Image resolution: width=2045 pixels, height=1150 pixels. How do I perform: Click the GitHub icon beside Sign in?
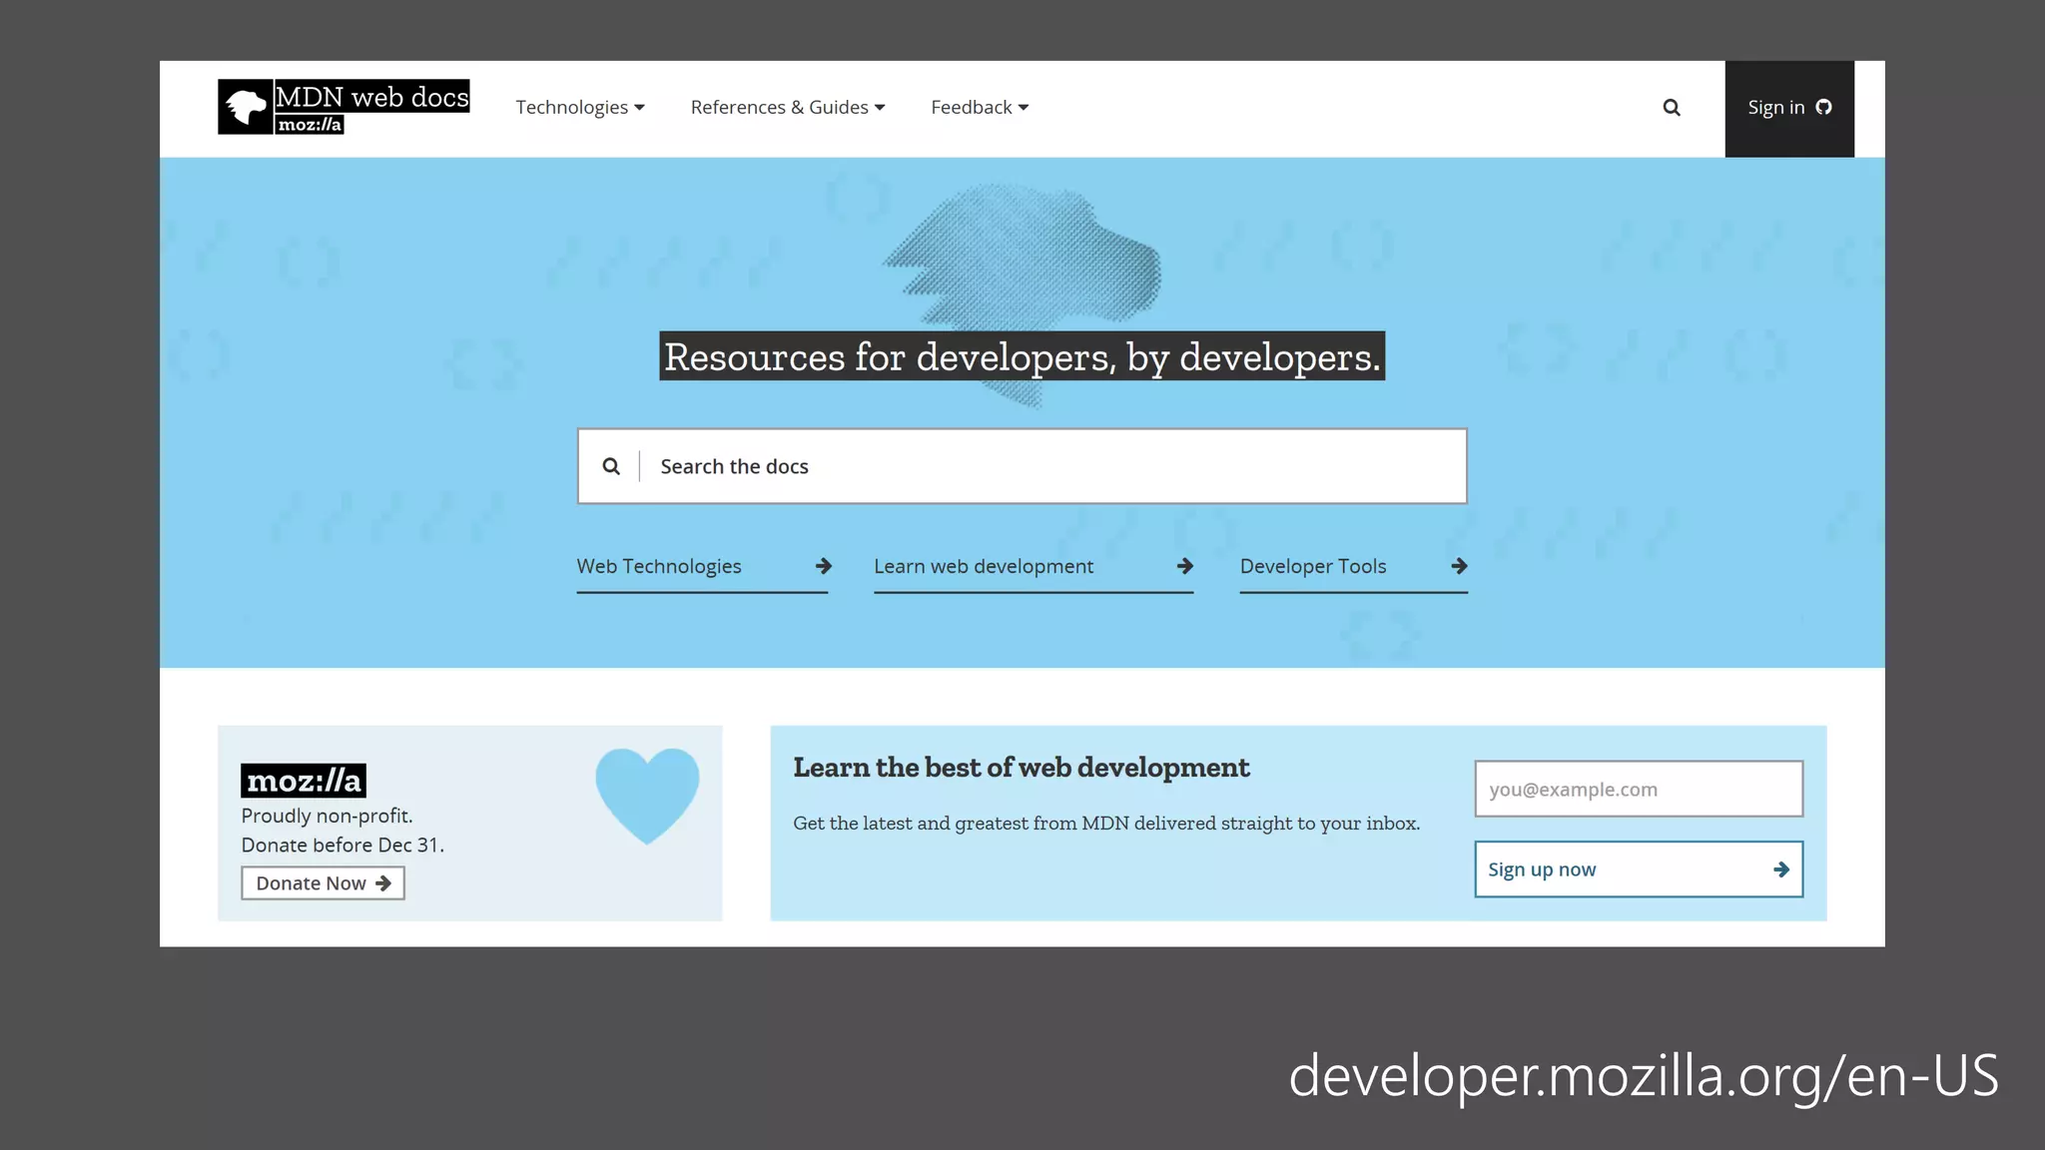(x=1823, y=108)
